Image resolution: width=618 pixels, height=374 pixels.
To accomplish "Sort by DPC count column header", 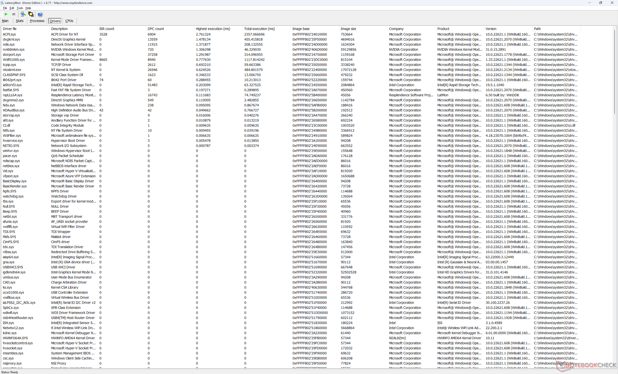I will pyautogui.click(x=156, y=29).
